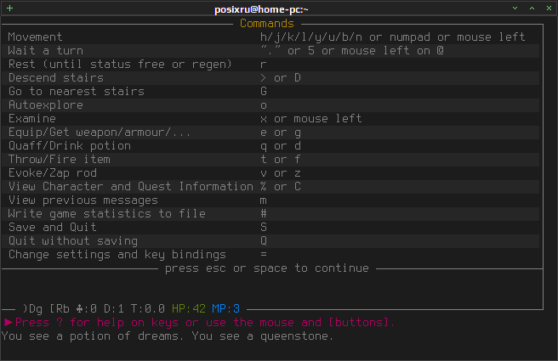Click the '=' settings key binding
The height and width of the screenshot is (361, 558).
point(264,255)
